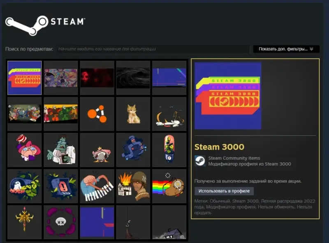The image size is (329, 243).
Task: Click the 'Поиск по предметам:' label
Action: coord(29,49)
